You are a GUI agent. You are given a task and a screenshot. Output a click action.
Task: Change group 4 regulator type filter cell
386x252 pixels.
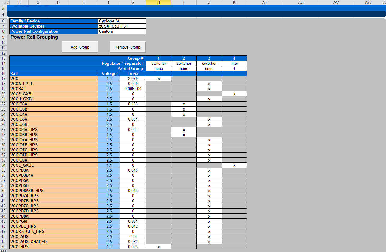pyautogui.click(x=234, y=63)
